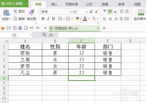Image resolution: width=146 pixels, height=103 pixels.
Task: Click the clear formatting eraser icon
Action: (x=94, y=18)
